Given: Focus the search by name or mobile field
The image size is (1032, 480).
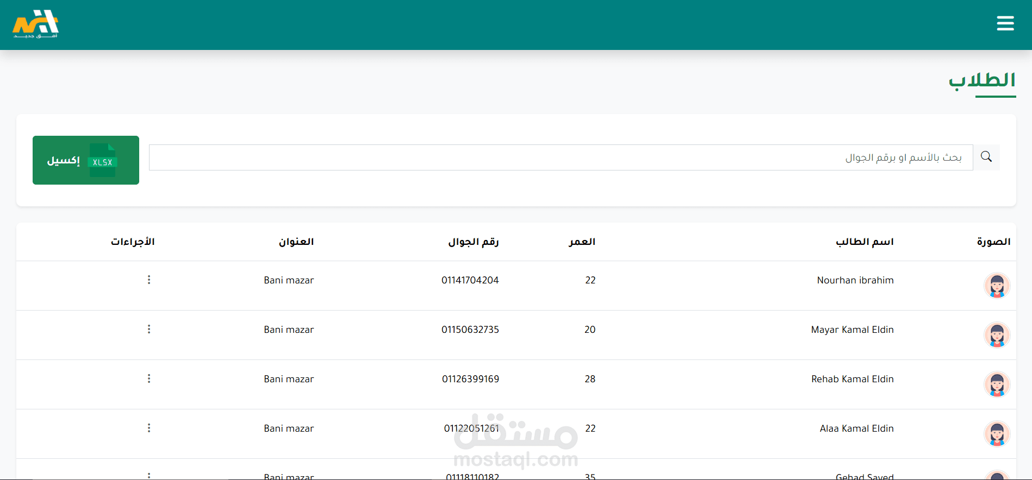Looking at the screenshot, I should 561,157.
